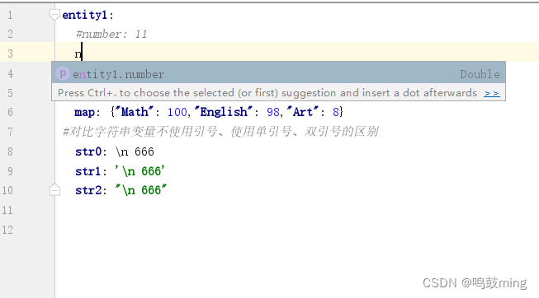This screenshot has height=298, width=539.
Task: Click the "English" key in map
Action: [223, 112]
